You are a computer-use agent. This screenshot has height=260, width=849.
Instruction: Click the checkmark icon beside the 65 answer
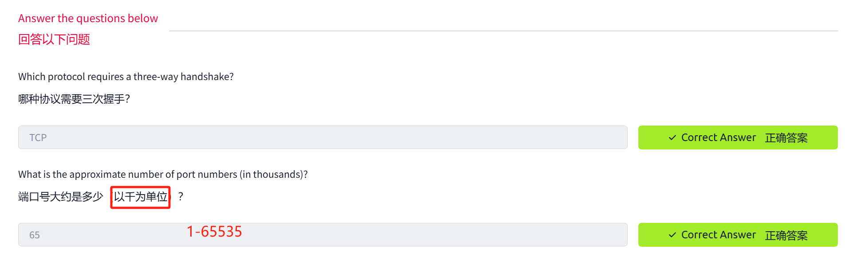coord(672,235)
